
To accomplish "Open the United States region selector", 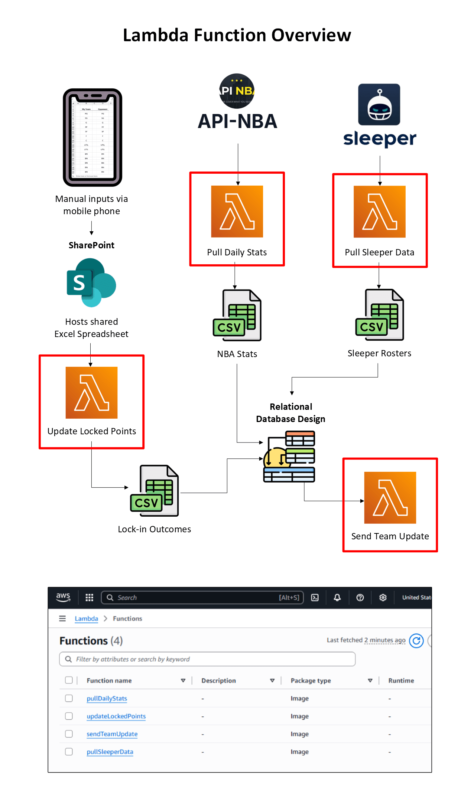I will 416,597.
